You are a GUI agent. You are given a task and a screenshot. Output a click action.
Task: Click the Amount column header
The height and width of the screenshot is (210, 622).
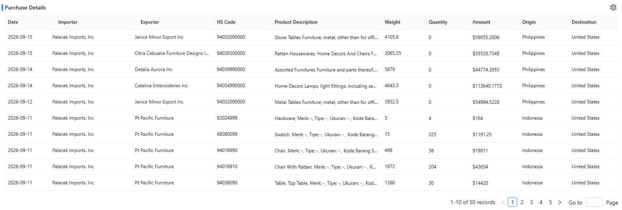click(x=481, y=22)
